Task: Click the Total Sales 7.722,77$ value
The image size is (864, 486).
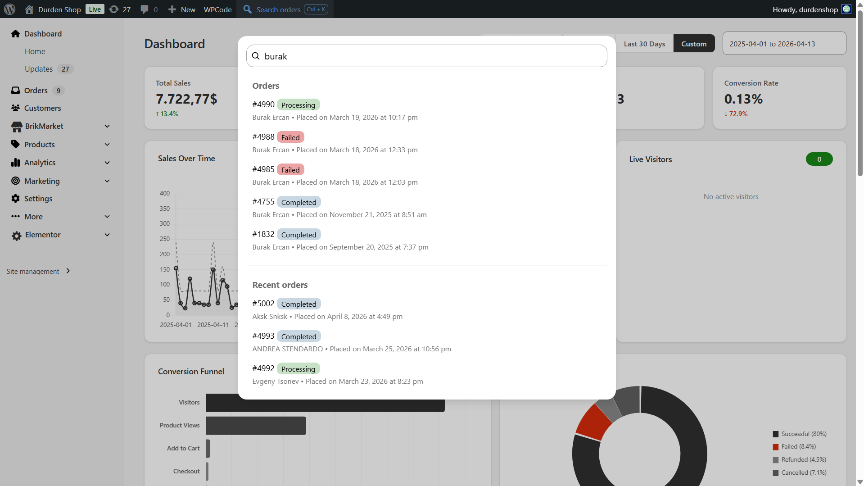Action: click(x=186, y=99)
